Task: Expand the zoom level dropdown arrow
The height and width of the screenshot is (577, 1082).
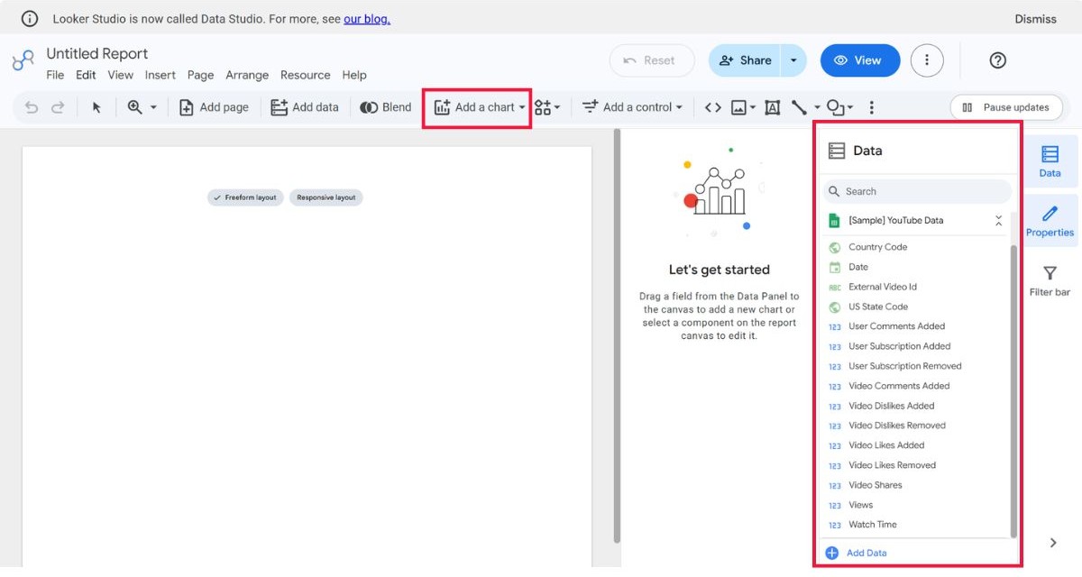Action: point(153,107)
